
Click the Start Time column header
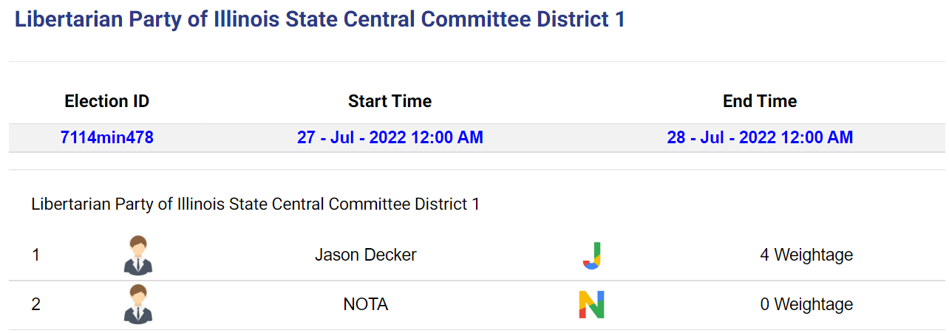390,101
